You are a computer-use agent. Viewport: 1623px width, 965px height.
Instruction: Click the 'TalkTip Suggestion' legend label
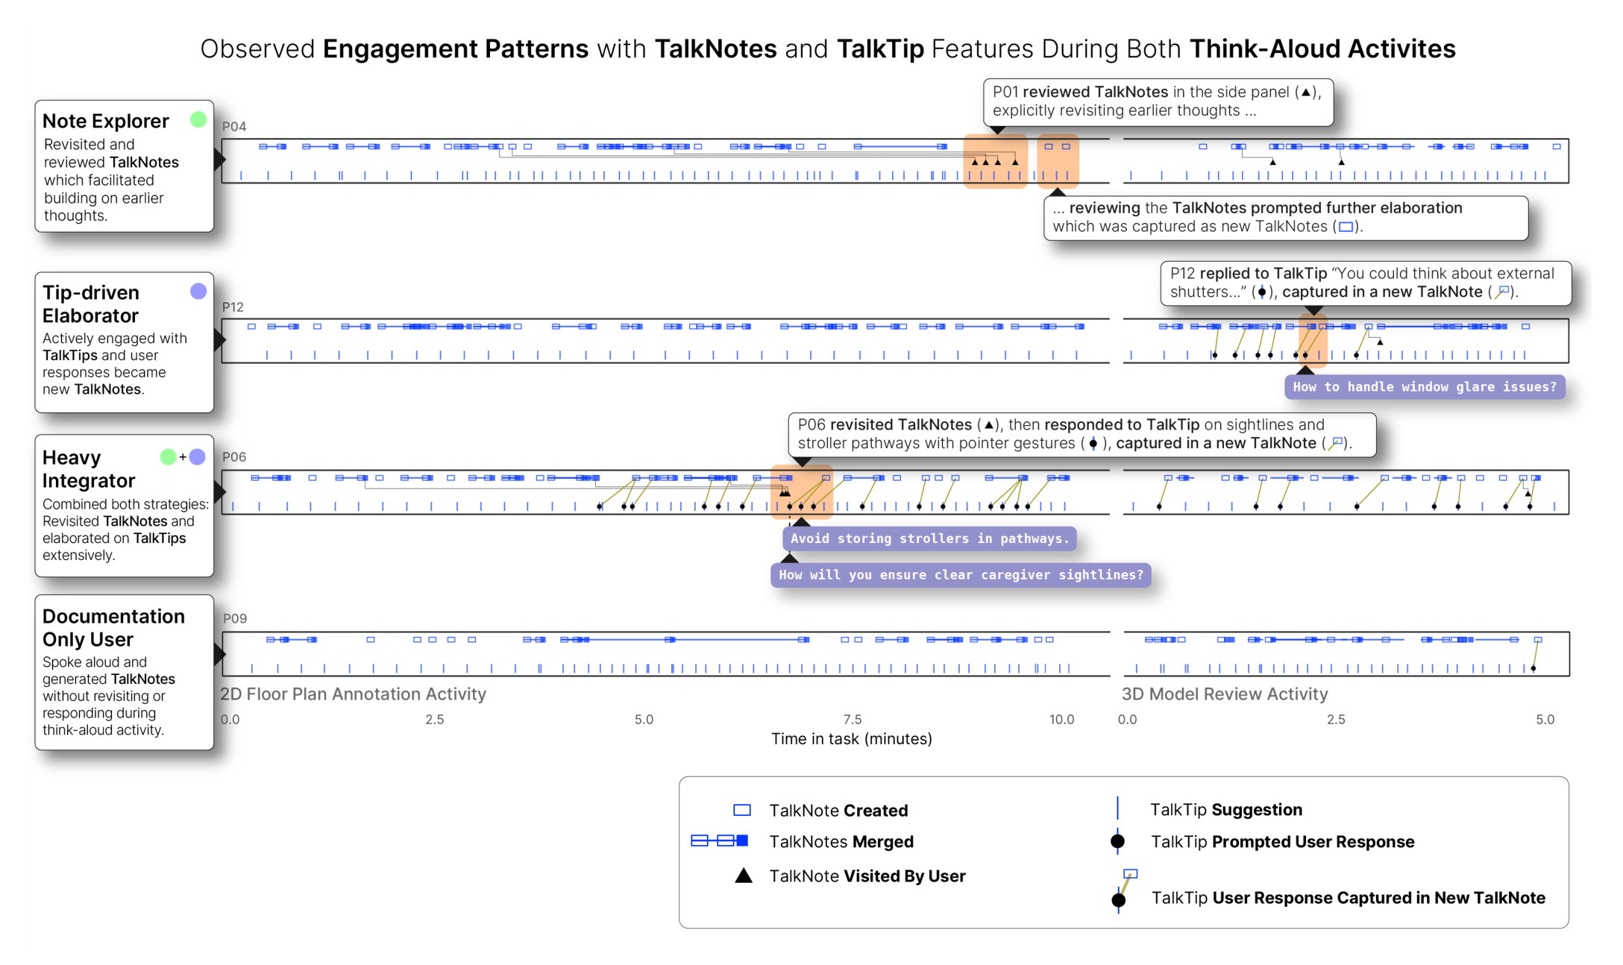pyautogui.click(x=1226, y=810)
